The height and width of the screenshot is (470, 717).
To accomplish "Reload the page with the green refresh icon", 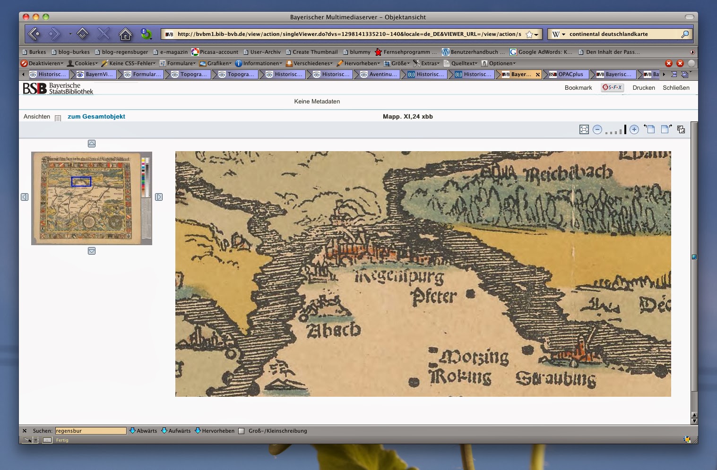I will (x=146, y=34).
